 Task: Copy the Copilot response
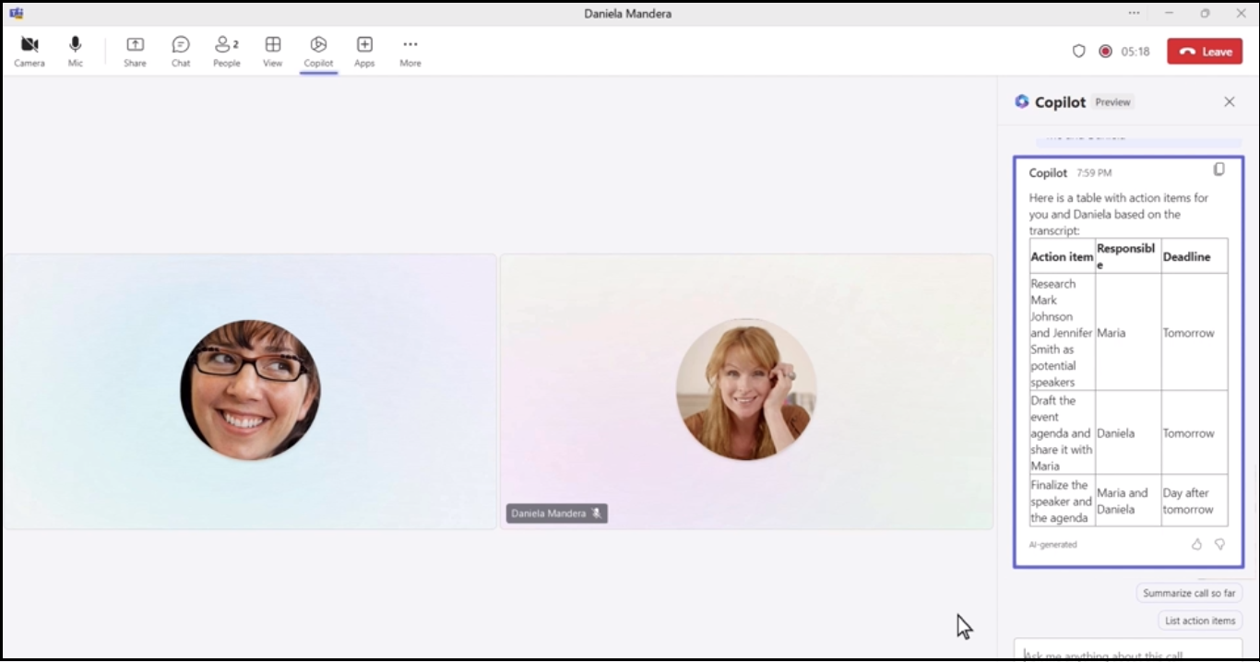[x=1218, y=170]
